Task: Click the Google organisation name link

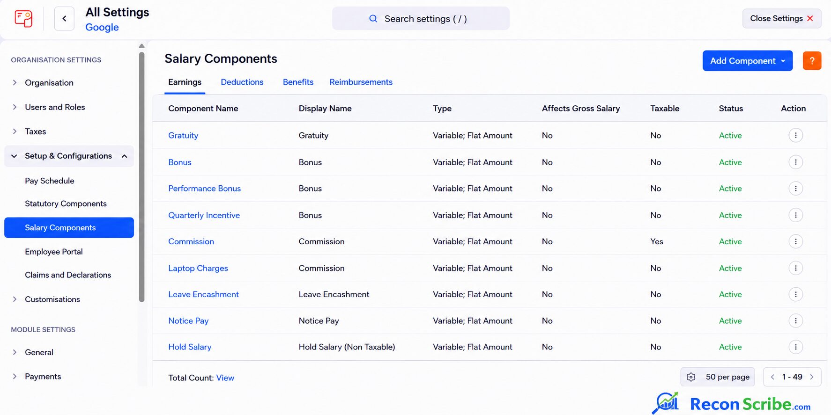Action: pos(102,27)
